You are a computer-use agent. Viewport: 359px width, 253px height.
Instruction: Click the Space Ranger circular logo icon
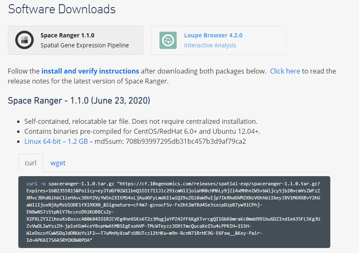[25, 40]
